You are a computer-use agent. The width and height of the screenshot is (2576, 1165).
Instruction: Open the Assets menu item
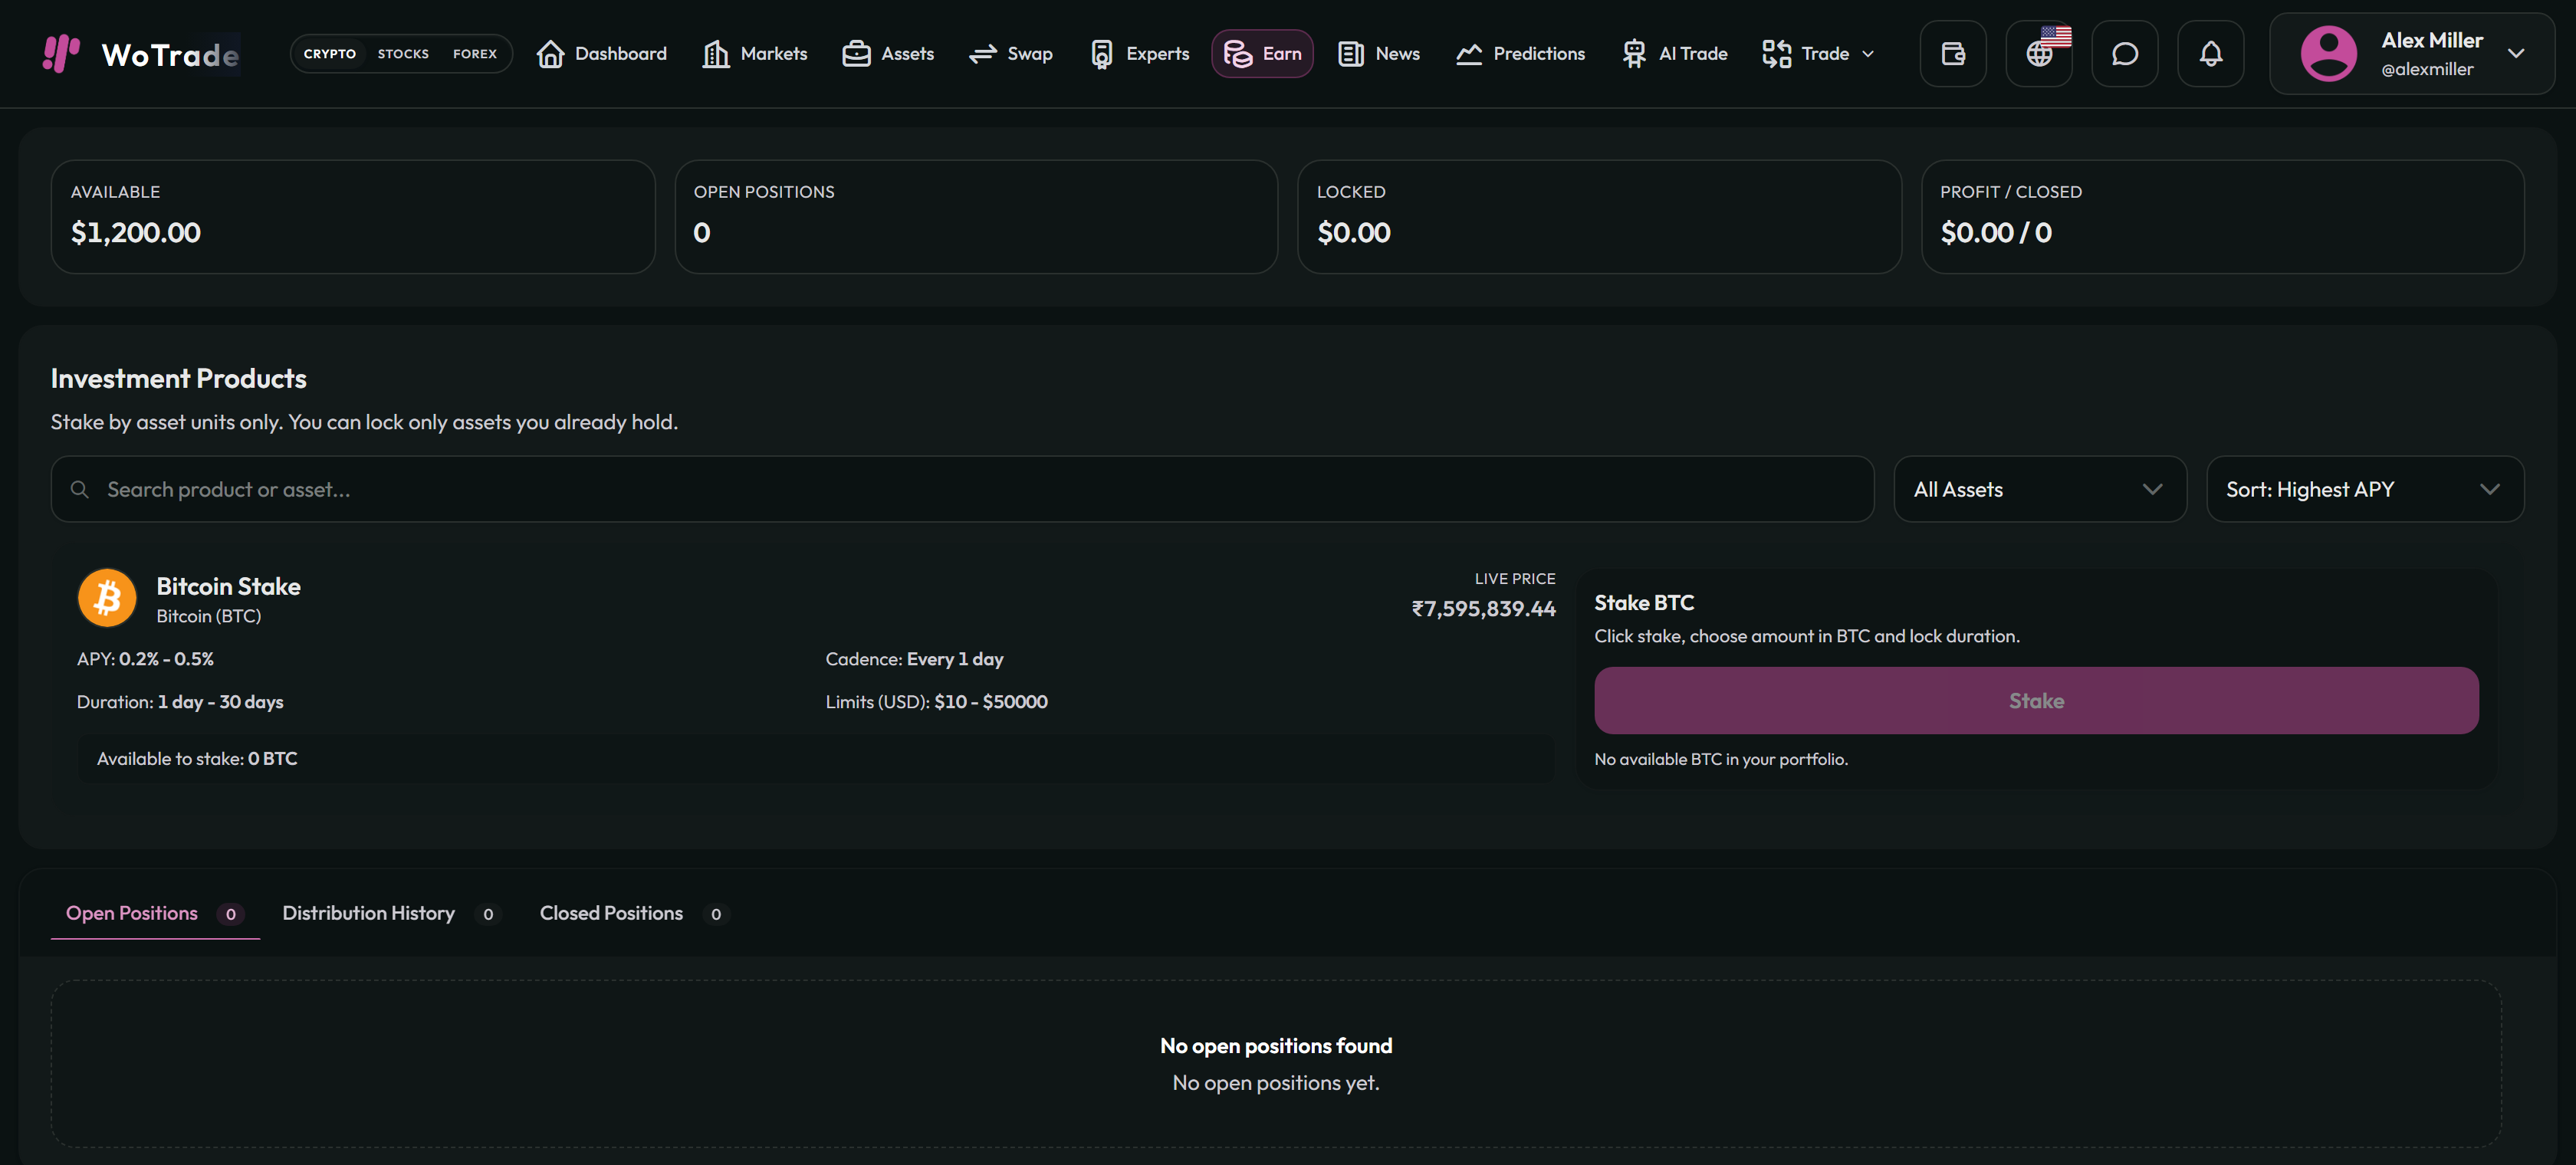coord(888,54)
